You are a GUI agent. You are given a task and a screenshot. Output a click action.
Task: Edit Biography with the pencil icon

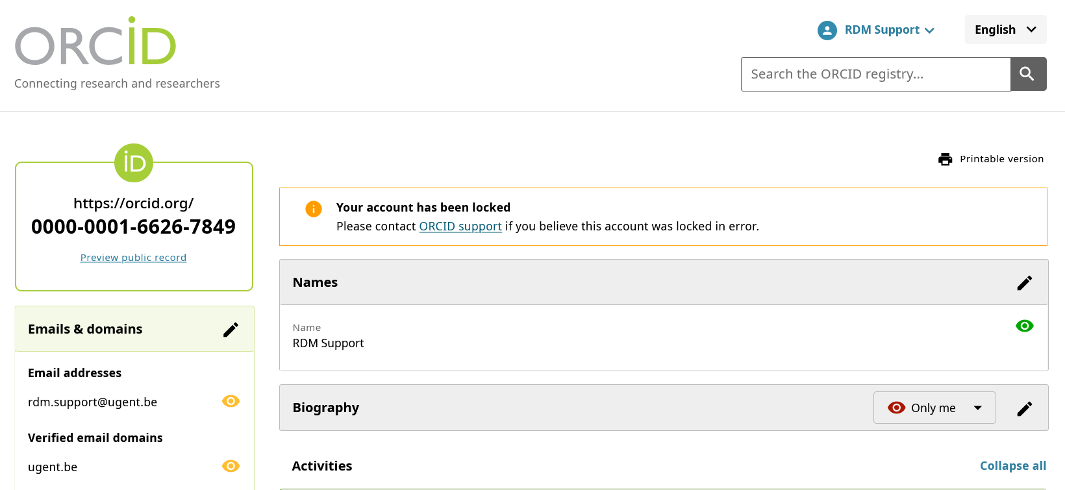pos(1024,408)
